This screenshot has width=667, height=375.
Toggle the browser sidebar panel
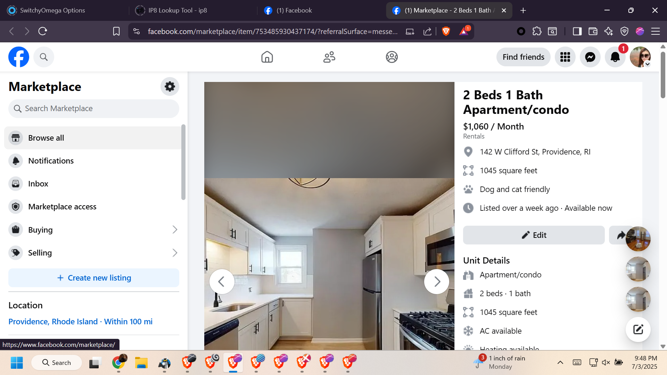(x=577, y=31)
